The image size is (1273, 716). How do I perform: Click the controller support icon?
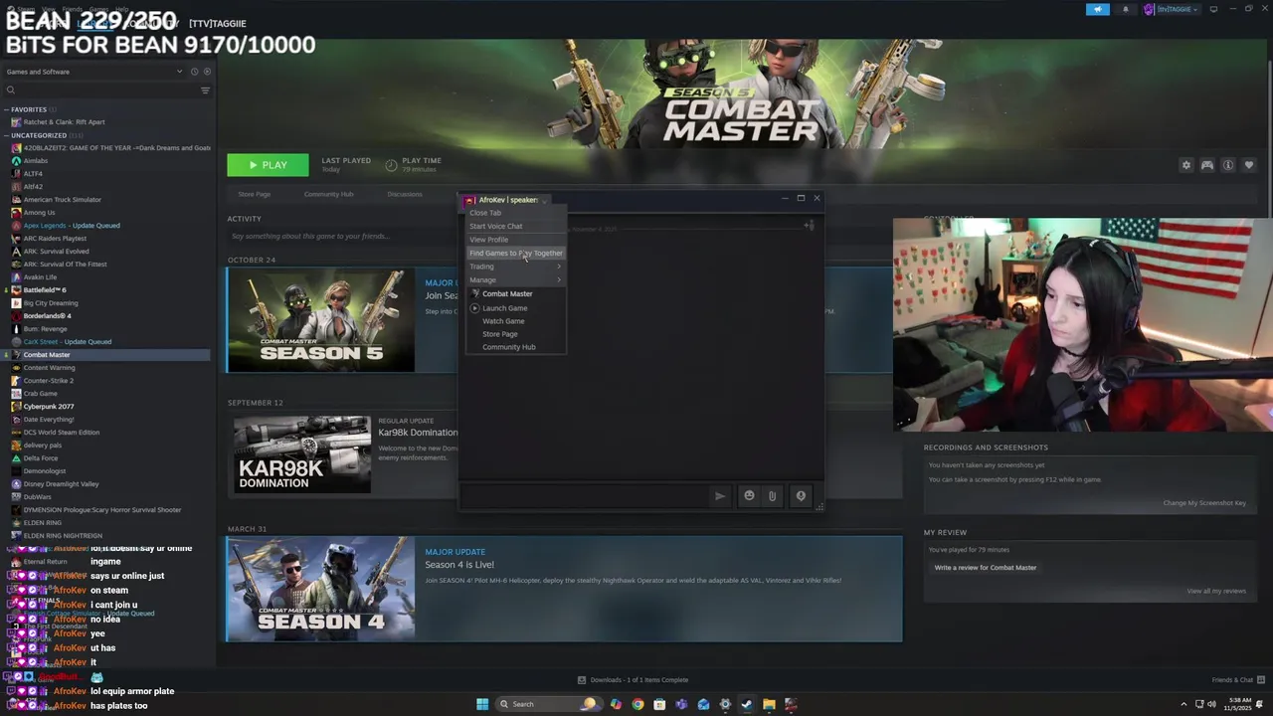point(1206,165)
